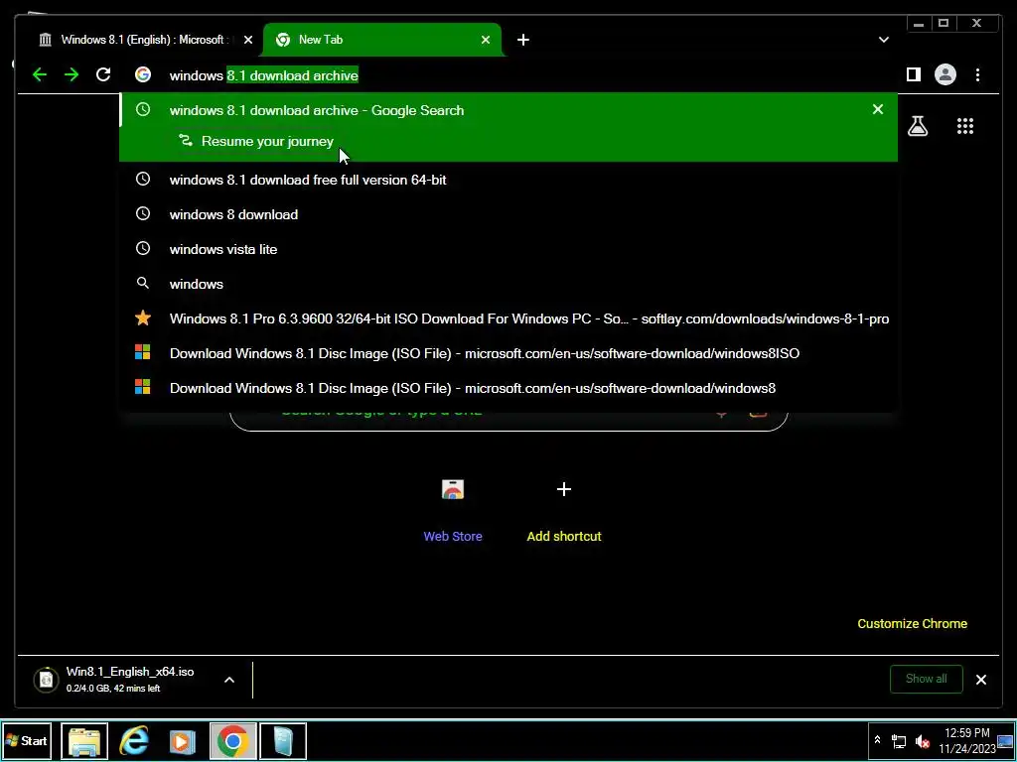Select the New Tab tab

pos(382,40)
